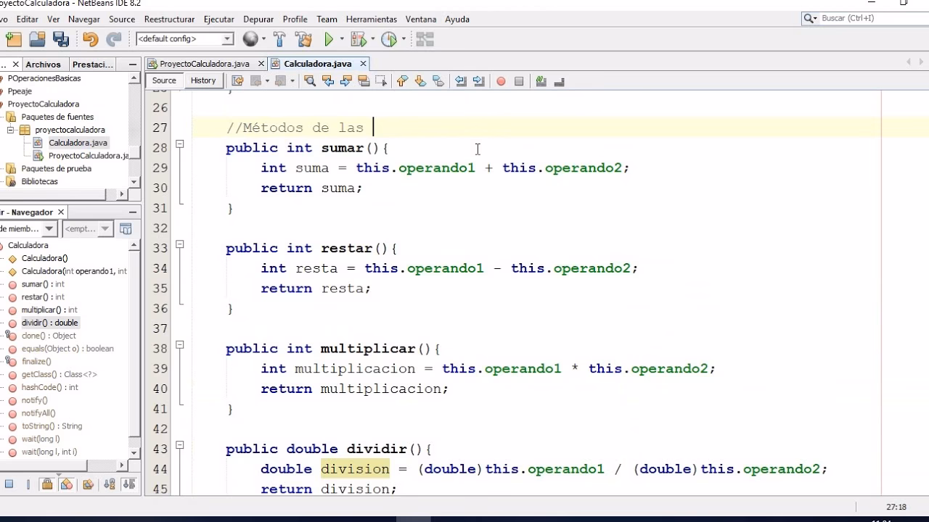Open the default config combo box

click(x=184, y=39)
